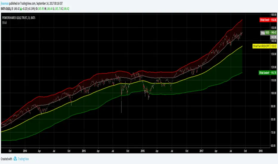Click the green QQQ 146.42 price label
Image resolution: width=278 pixels, height=164 pixels.
[x=271, y=33]
